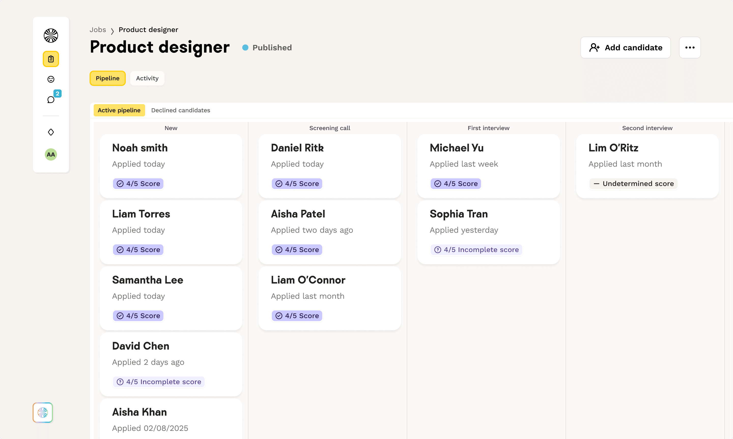Click the Published status indicator

click(x=267, y=48)
